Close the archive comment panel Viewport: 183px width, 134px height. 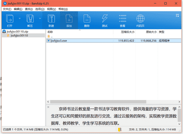click(48, 107)
